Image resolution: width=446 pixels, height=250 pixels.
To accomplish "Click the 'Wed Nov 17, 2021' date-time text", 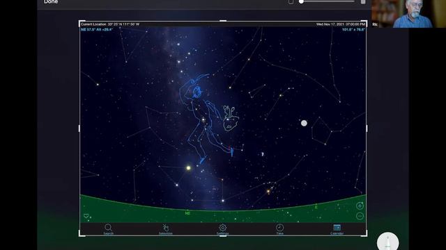I will pyautogui.click(x=341, y=24).
